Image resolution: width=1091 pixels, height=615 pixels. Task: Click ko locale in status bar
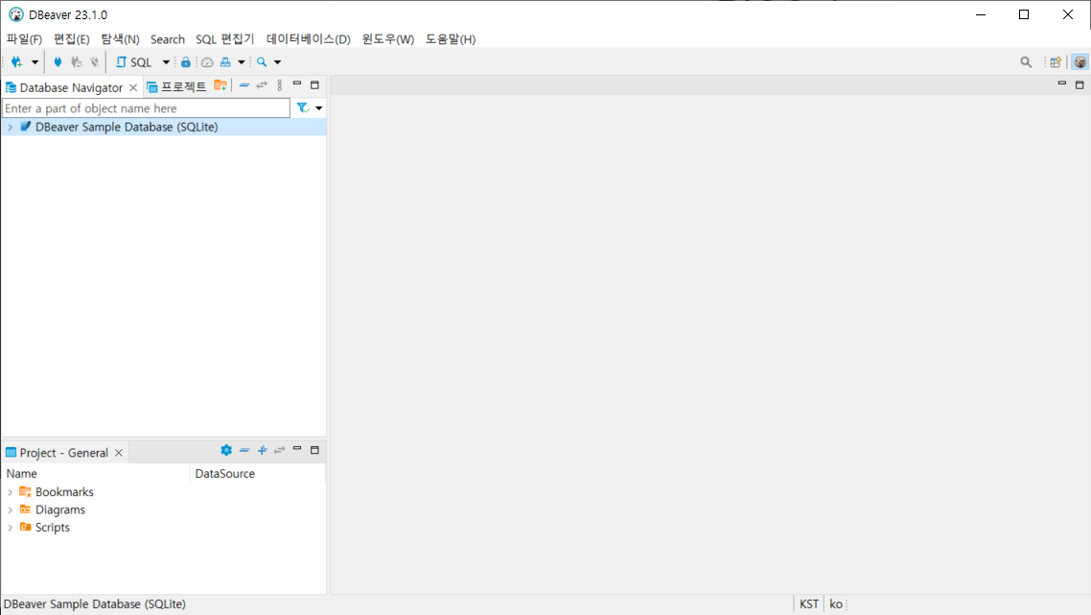(x=836, y=603)
